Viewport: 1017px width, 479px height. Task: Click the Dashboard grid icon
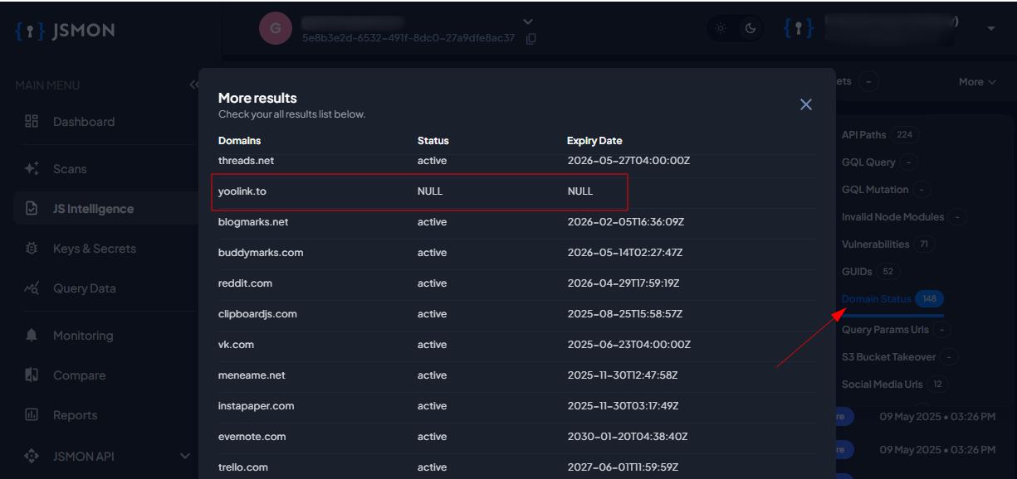(32, 121)
